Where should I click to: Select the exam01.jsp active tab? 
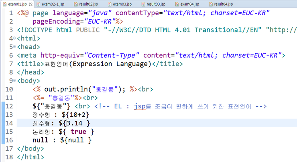[17, 4]
